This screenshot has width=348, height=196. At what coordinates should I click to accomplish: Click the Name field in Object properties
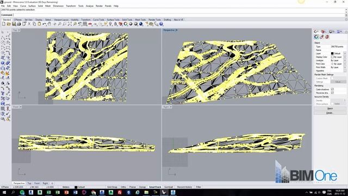point(338,50)
